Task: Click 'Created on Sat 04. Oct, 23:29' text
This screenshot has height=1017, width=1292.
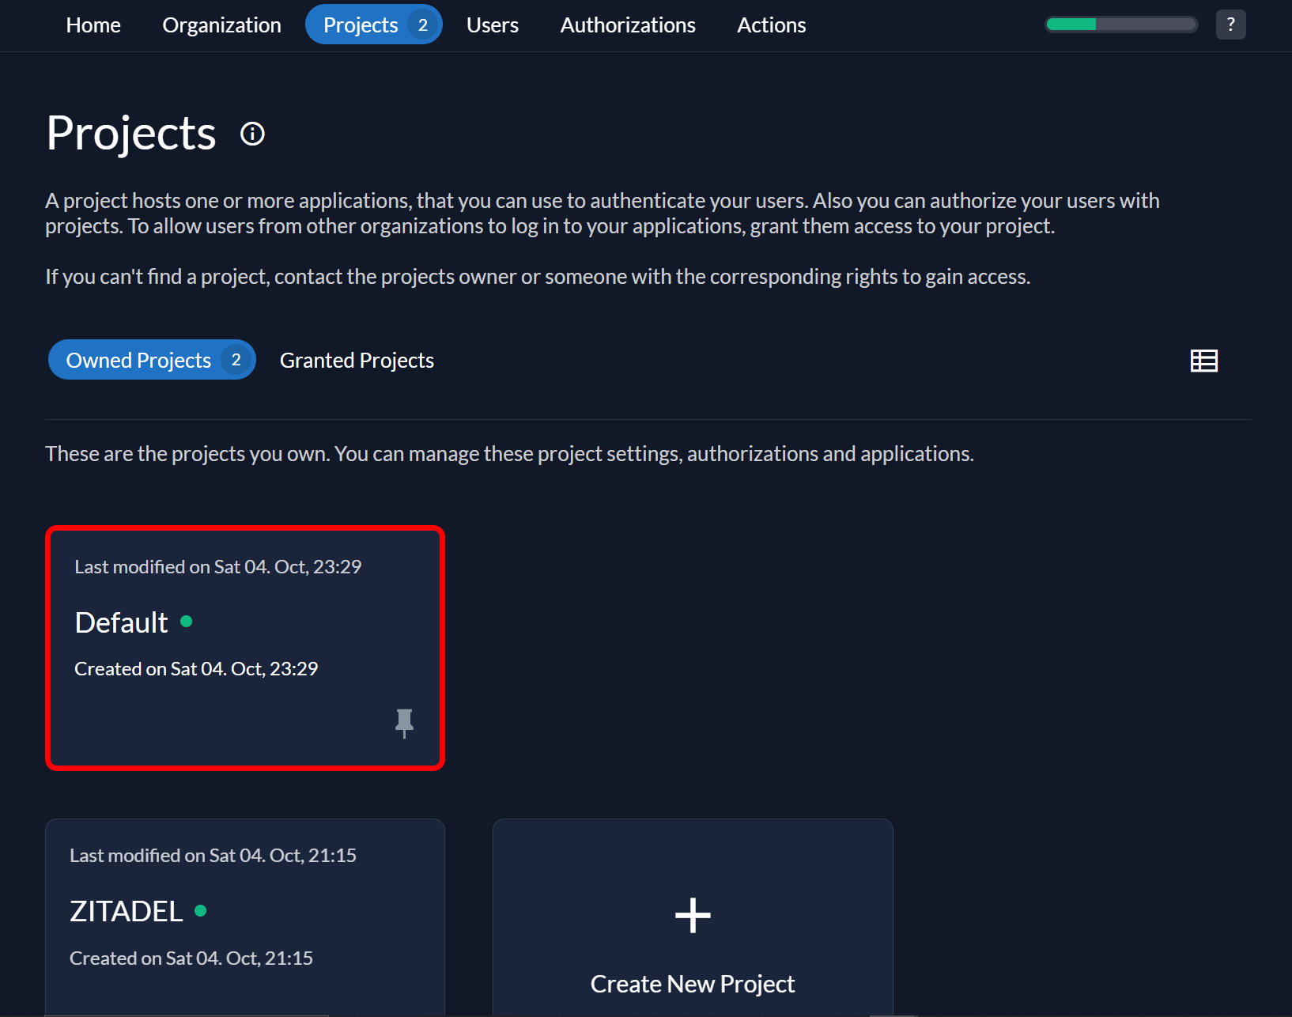Action: 196,669
